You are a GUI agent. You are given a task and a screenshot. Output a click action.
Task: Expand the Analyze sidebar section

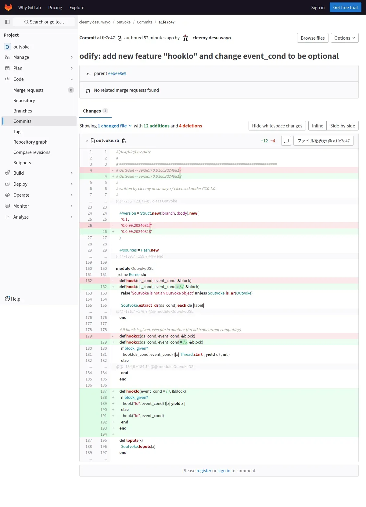[x=72, y=217]
